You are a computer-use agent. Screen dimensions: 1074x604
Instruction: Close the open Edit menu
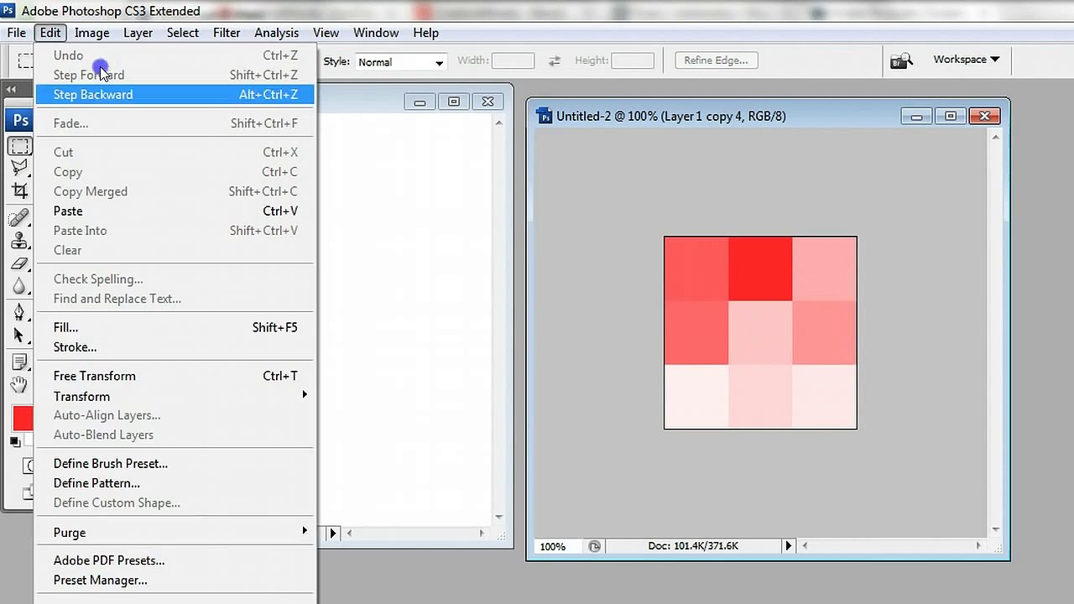click(50, 33)
